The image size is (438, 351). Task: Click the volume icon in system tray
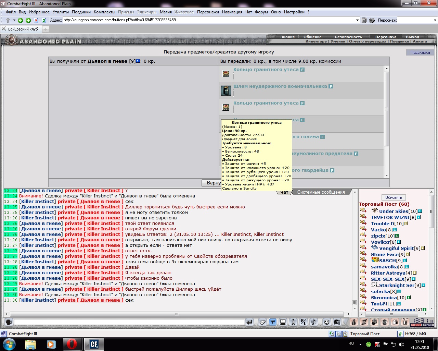pos(402,344)
